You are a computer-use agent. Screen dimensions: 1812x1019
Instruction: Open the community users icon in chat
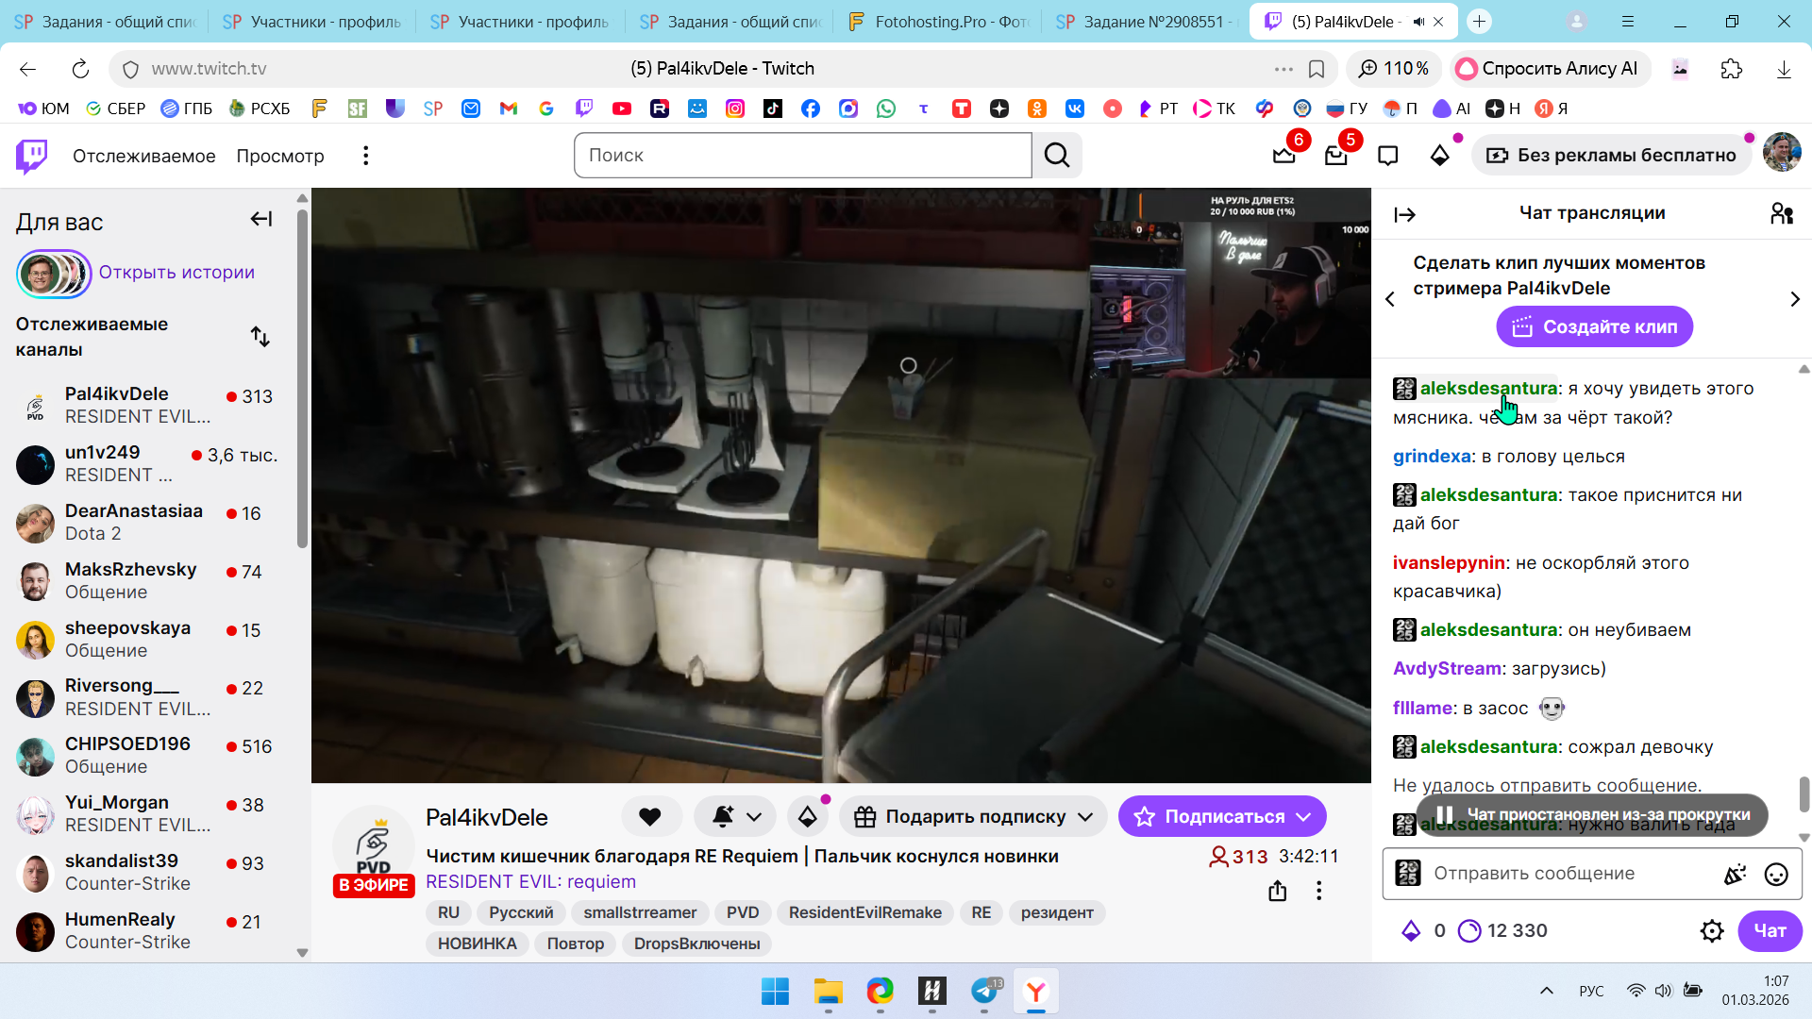1781,214
